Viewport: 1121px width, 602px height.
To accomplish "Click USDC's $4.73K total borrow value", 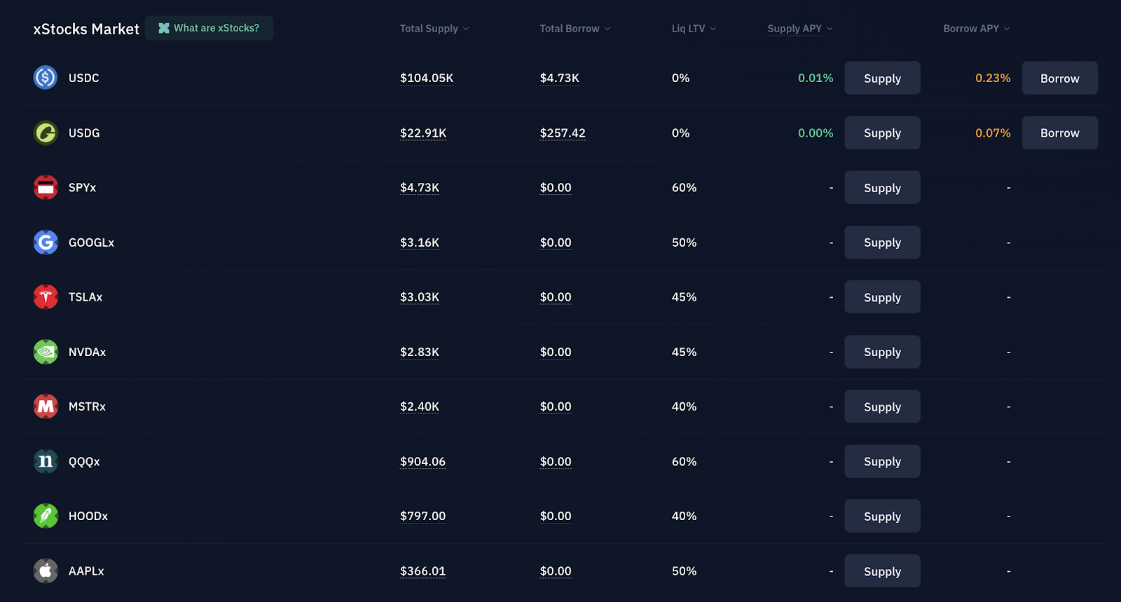I will click(x=560, y=78).
